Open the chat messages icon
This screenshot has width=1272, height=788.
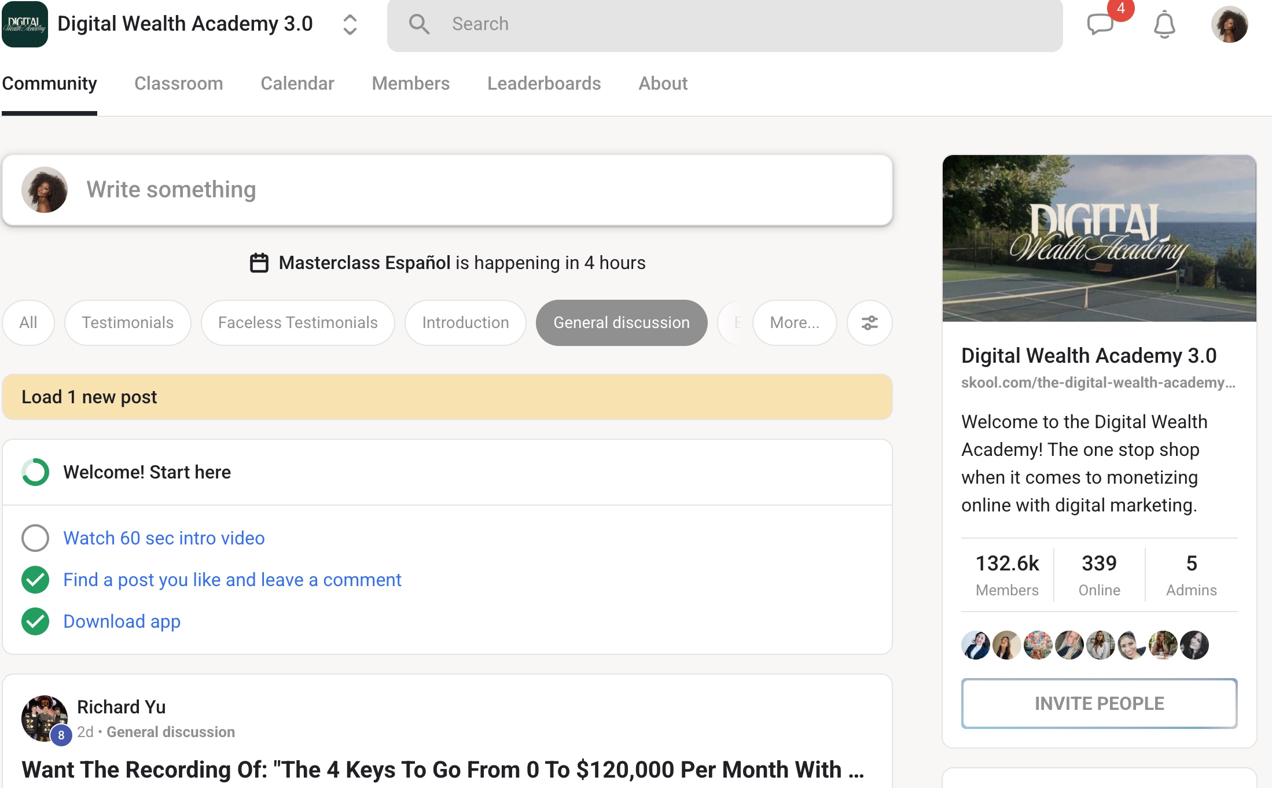tap(1100, 24)
